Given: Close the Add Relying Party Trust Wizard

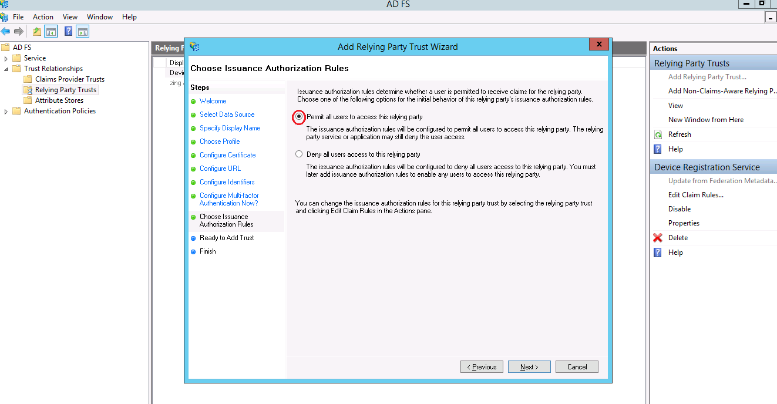Looking at the screenshot, I should coord(598,45).
